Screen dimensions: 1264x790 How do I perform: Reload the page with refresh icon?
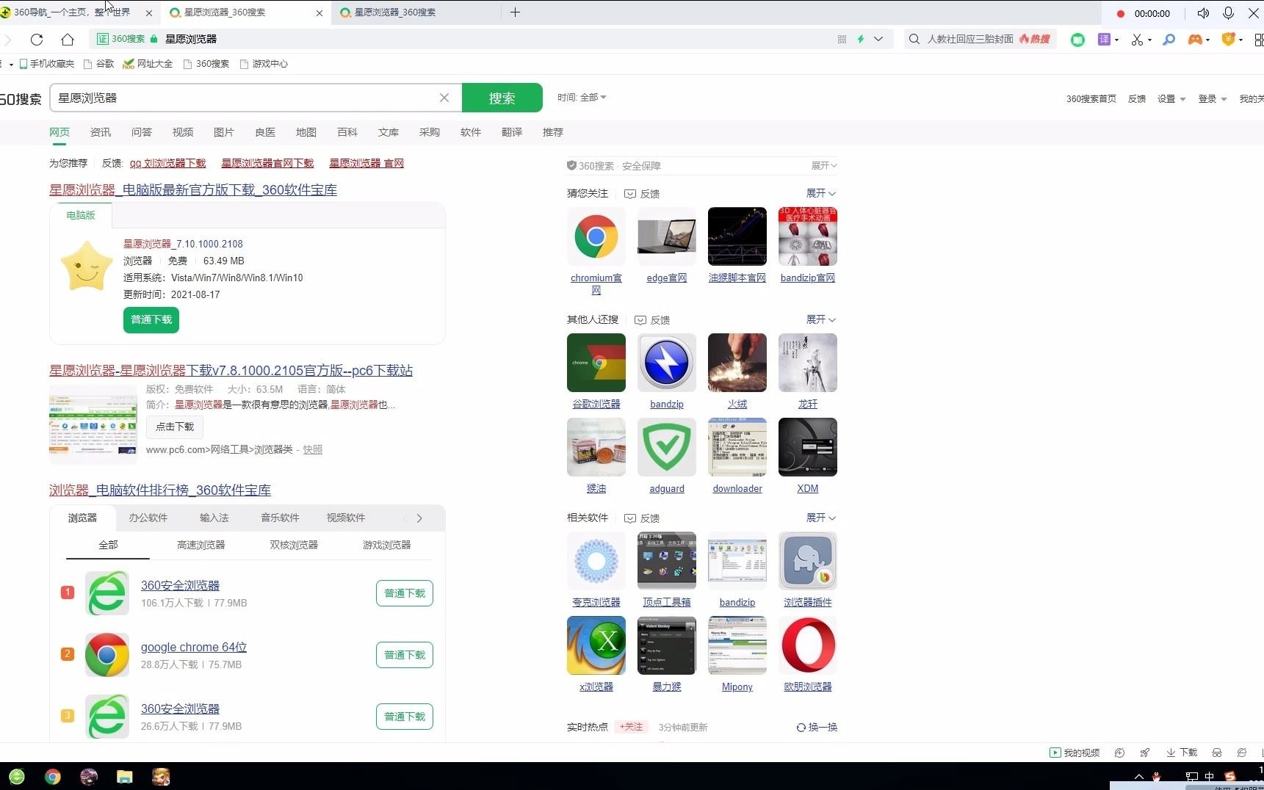[x=37, y=39]
